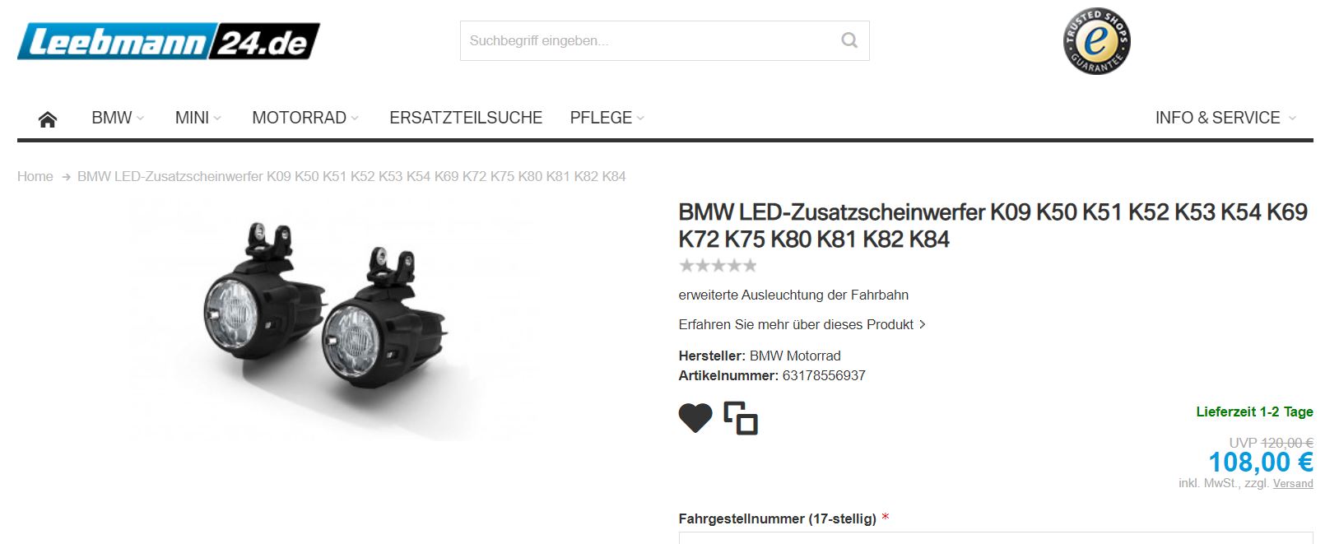This screenshot has width=1339, height=544.
Task: Click the home icon in navigation bar
Action: pos(48,119)
